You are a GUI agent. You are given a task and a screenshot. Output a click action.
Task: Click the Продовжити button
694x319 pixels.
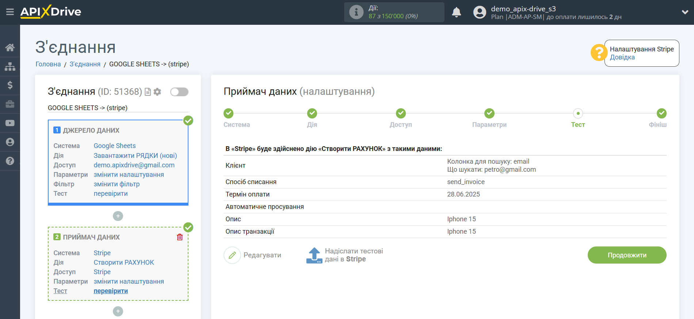(x=627, y=255)
